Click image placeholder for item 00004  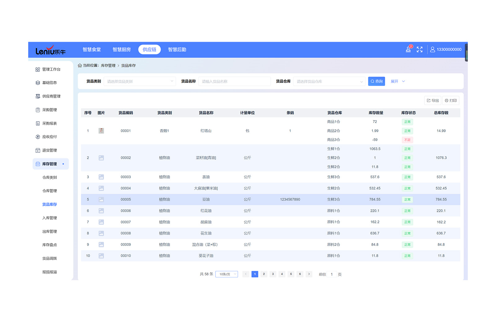pos(101,188)
